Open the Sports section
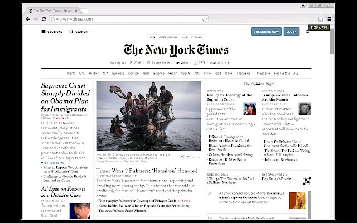This screenshot has height=223, width=357. click(x=186, y=73)
